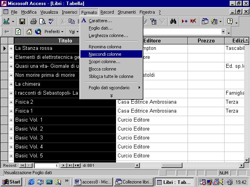
Task: Click the New record icon
Action: coord(184,21)
